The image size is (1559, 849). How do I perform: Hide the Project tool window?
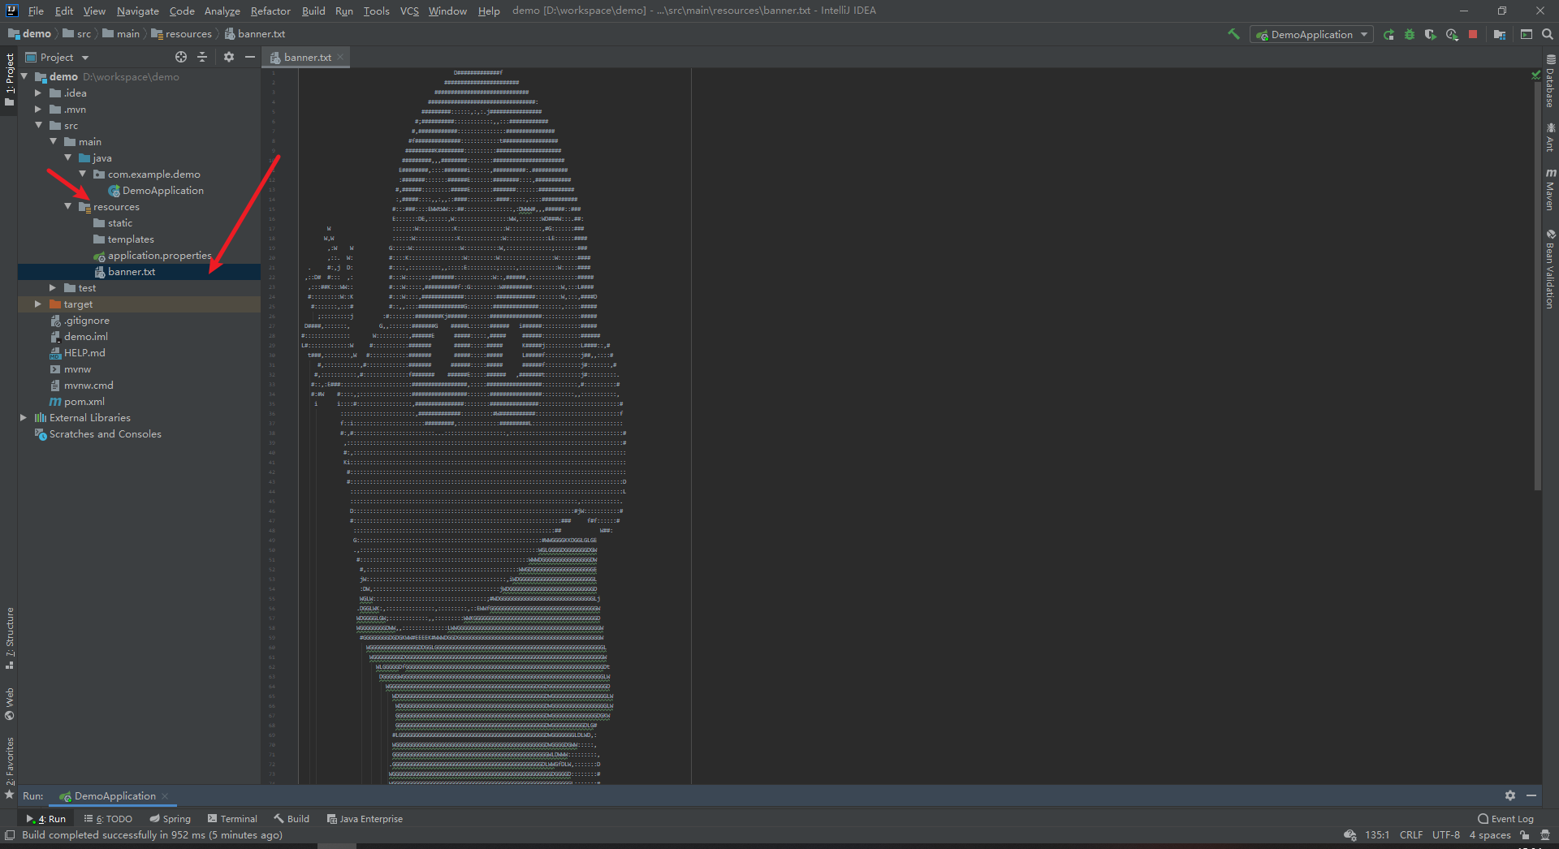[250, 57]
